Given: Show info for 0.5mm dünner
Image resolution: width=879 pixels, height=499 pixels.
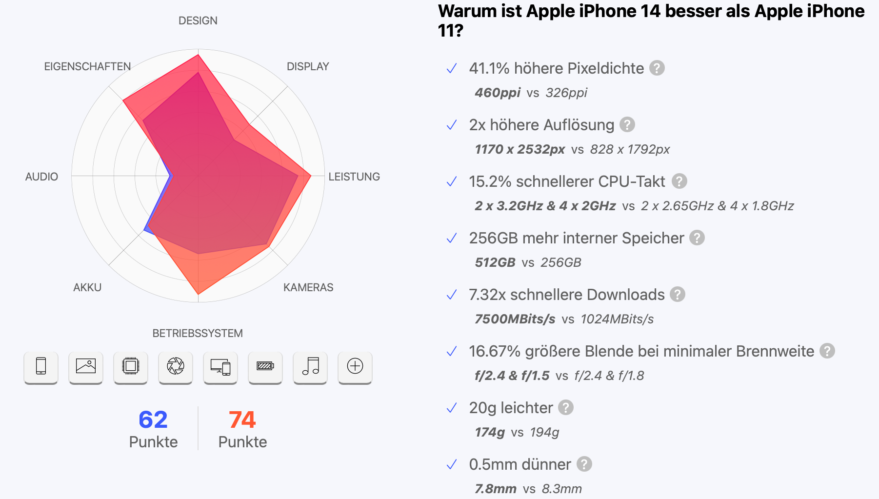Looking at the screenshot, I should (x=584, y=464).
